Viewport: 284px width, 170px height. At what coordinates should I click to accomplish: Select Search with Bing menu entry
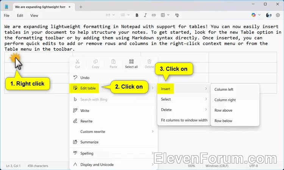(114, 100)
